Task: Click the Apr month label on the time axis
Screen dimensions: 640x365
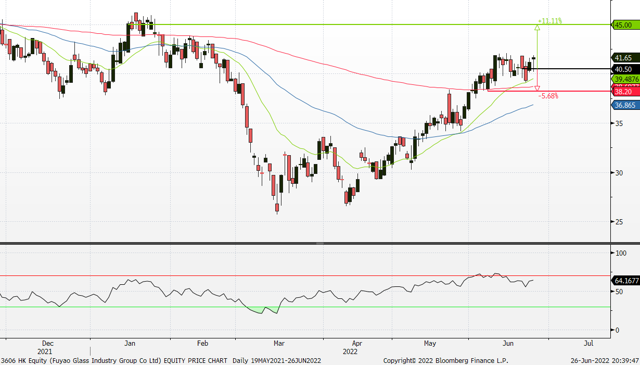Action: click(x=357, y=344)
